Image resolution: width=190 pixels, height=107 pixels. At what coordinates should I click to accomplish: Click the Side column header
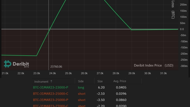pos(81,81)
